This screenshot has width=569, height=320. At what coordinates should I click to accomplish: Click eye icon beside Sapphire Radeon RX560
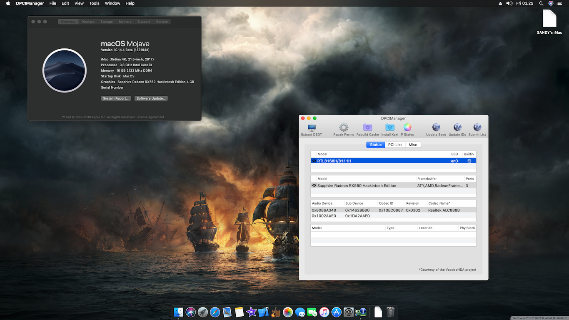(314, 185)
